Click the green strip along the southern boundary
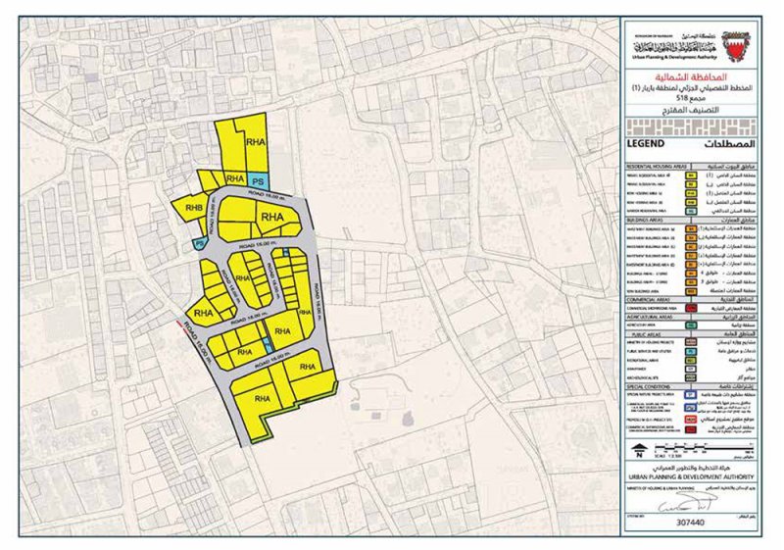This screenshot has width=784, height=550. click(x=295, y=415)
